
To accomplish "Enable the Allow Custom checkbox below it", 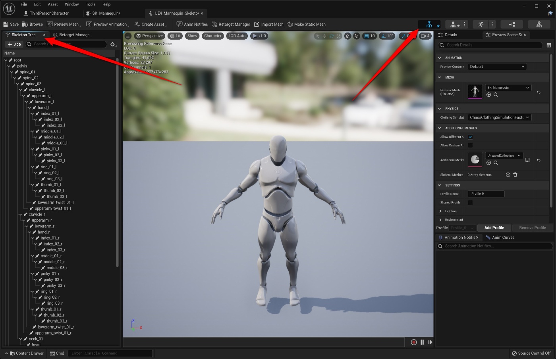I will [x=470, y=145].
